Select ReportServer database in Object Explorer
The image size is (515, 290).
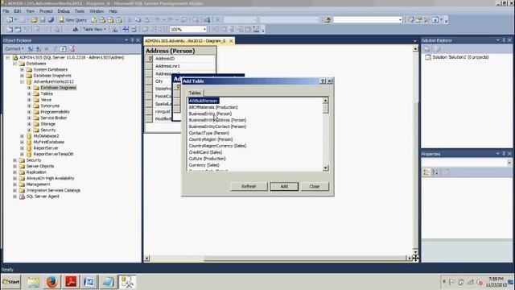(46, 148)
